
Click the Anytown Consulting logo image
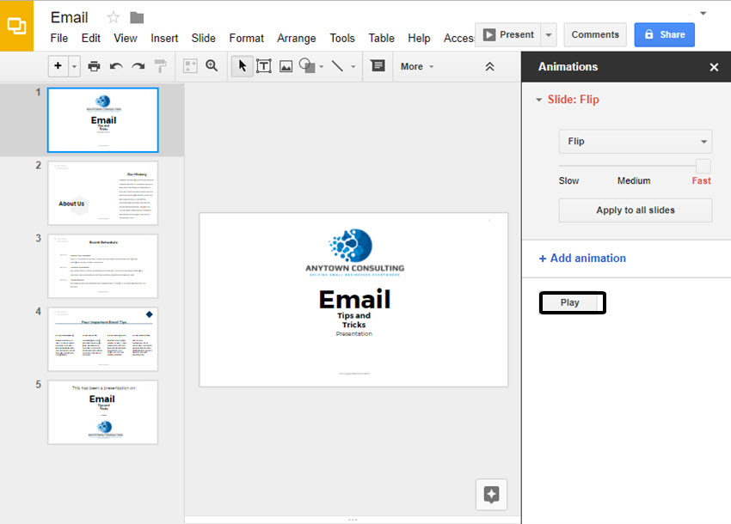click(x=354, y=253)
